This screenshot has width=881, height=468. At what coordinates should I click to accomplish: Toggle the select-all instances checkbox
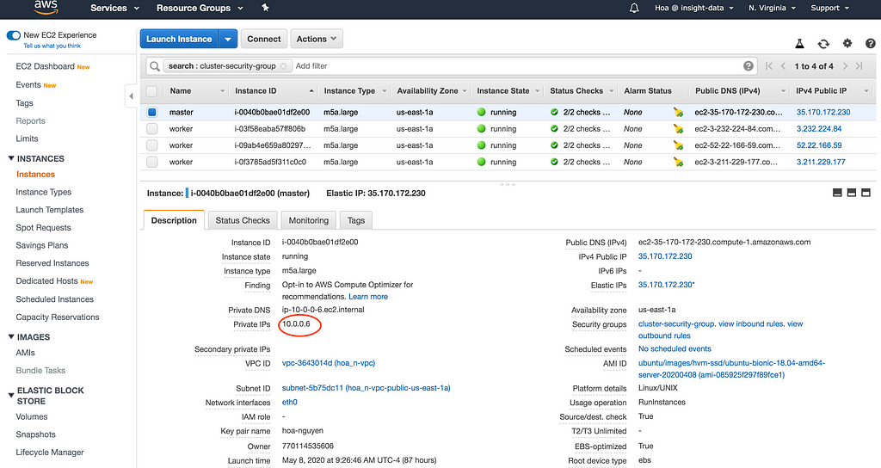pos(151,91)
